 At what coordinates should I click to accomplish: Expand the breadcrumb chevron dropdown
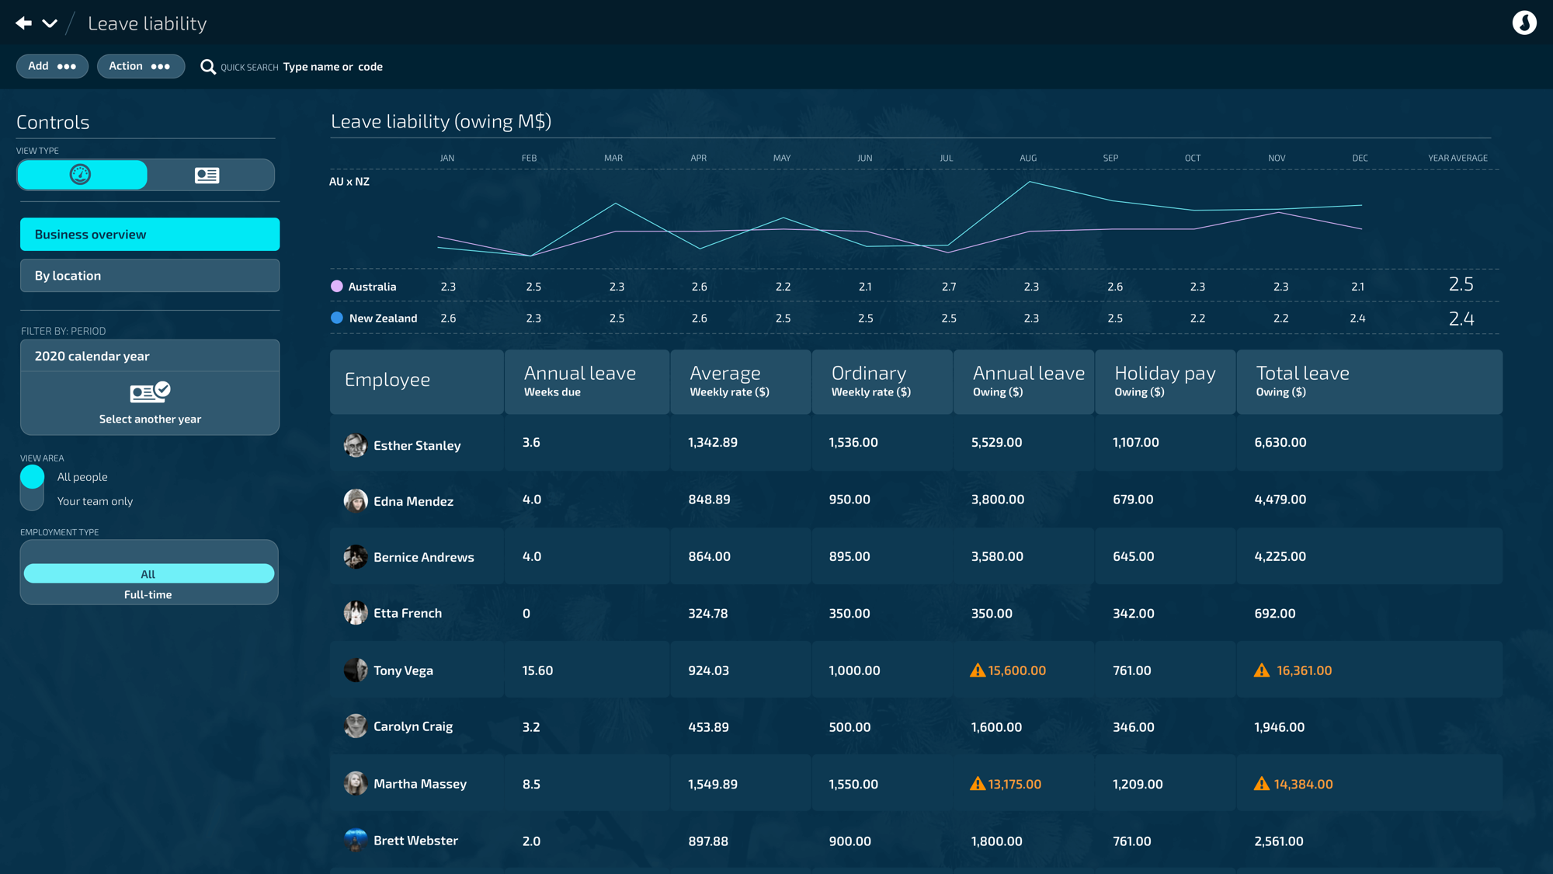click(50, 23)
